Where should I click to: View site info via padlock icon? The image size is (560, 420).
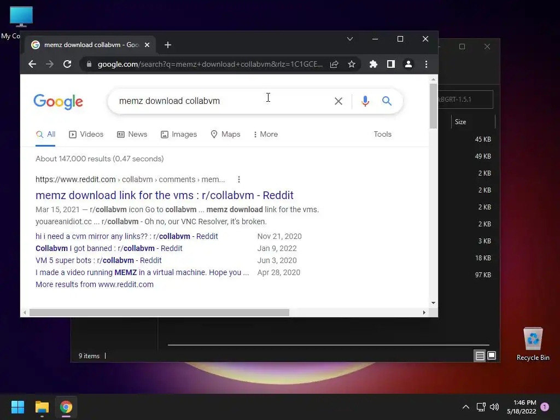[89, 65]
